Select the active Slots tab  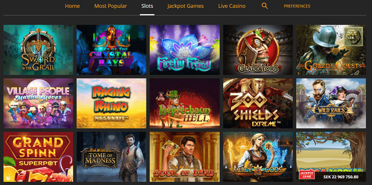(x=147, y=6)
